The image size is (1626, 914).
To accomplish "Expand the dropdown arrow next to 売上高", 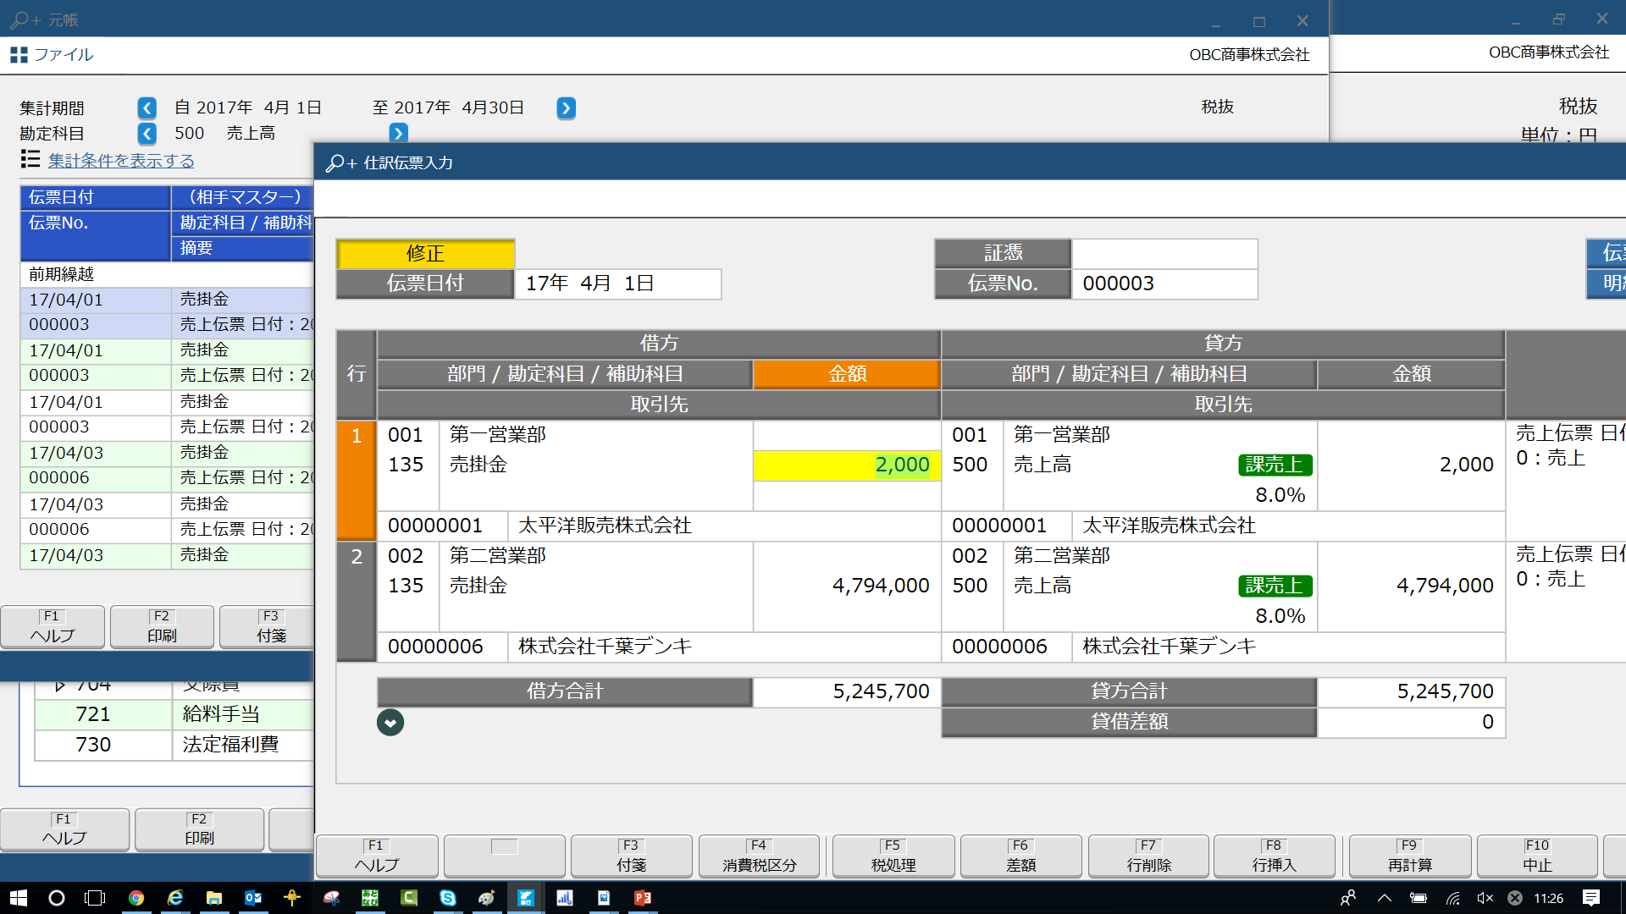I will coord(400,133).
